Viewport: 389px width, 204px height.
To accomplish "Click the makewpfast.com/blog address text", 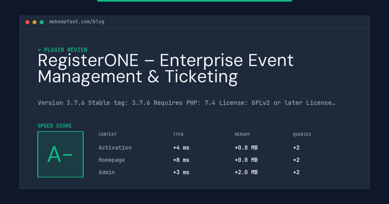I will (x=77, y=22).
